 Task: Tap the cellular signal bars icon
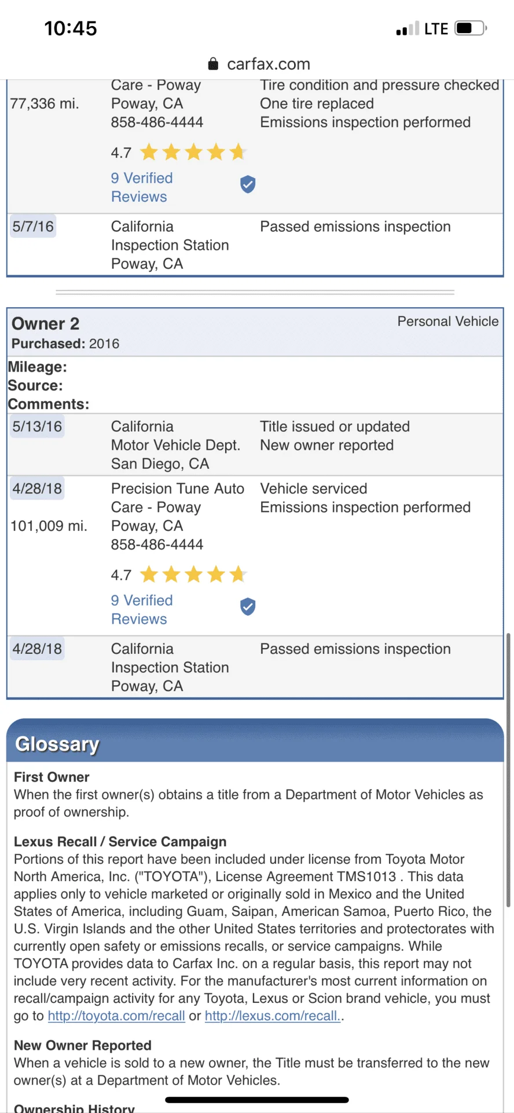[x=407, y=29]
